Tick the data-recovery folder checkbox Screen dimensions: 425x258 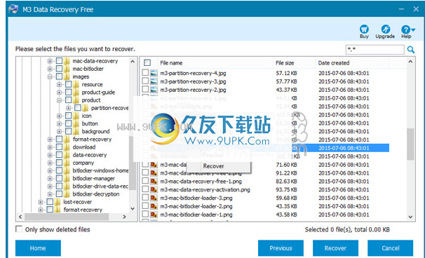click(x=60, y=155)
